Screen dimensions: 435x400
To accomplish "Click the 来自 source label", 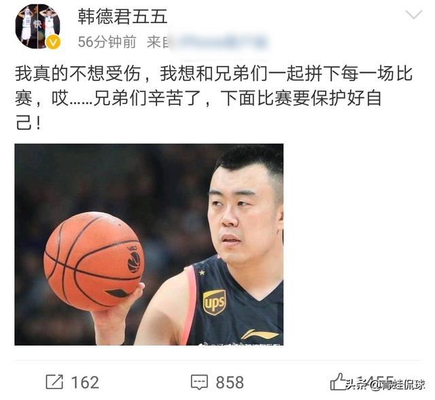I will pyautogui.click(x=158, y=42).
